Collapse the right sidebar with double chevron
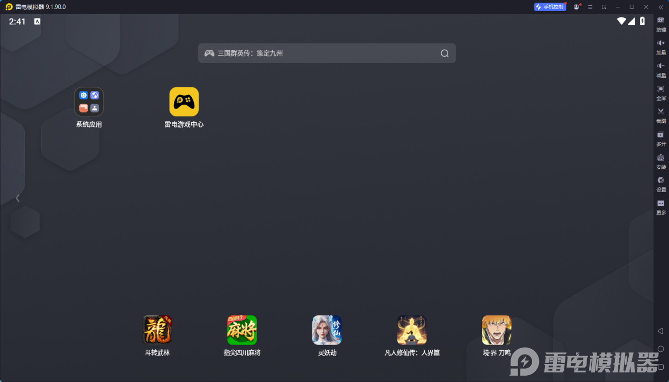This screenshot has width=669, height=382. point(661,7)
